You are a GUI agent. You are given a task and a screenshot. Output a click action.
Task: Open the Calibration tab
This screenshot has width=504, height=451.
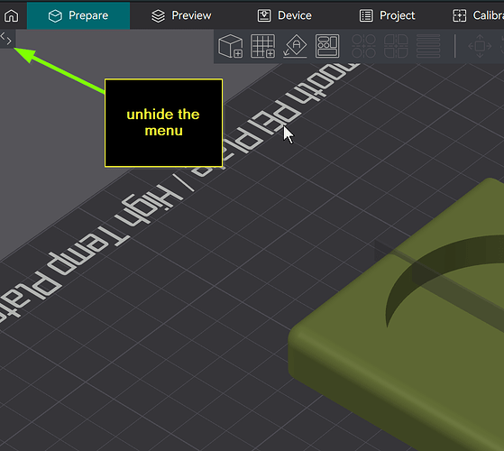pyautogui.click(x=478, y=15)
